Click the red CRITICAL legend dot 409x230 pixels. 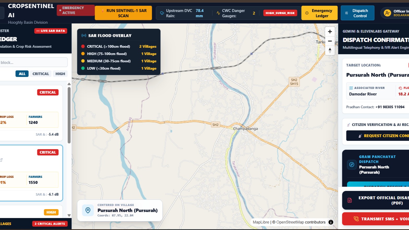pyautogui.click(x=83, y=46)
